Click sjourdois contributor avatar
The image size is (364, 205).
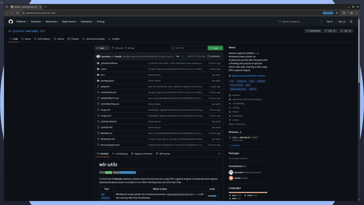231,172
